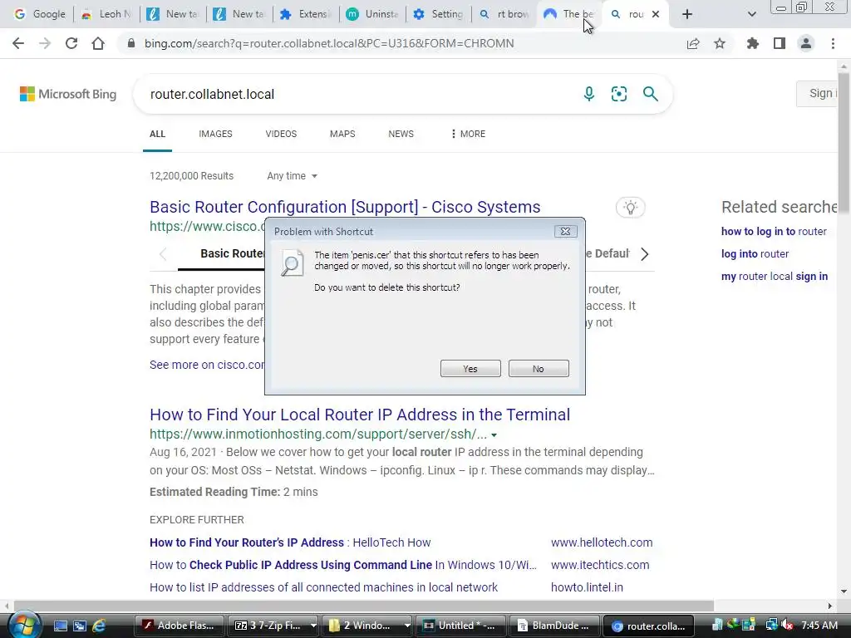The height and width of the screenshot is (638, 851).
Task: Click related search my router local sign in
Action: pyautogui.click(x=775, y=276)
